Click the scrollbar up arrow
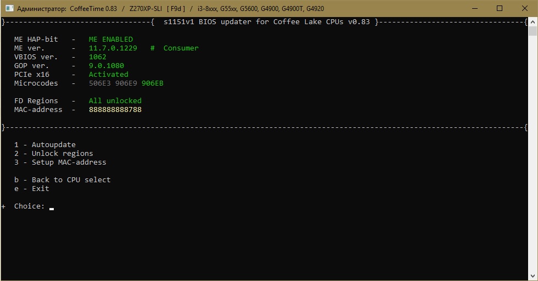Image resolution: width=538 pixels, height=281 pixels. click(533, 21)
